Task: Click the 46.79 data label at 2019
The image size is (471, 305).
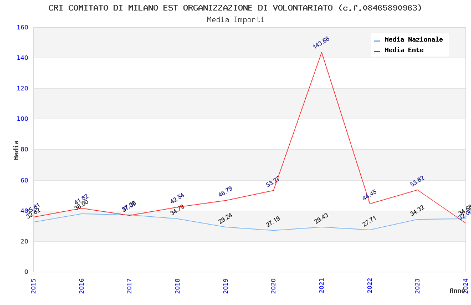Action: (226, 191)
